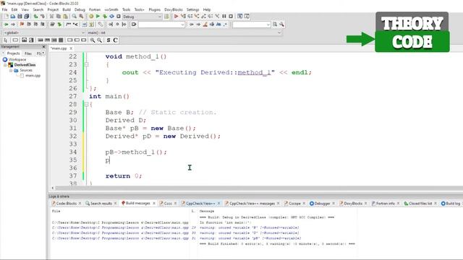This screenshot has width=463, height=260.
Task: Open the Plugins menu
Action: point(154,9)
